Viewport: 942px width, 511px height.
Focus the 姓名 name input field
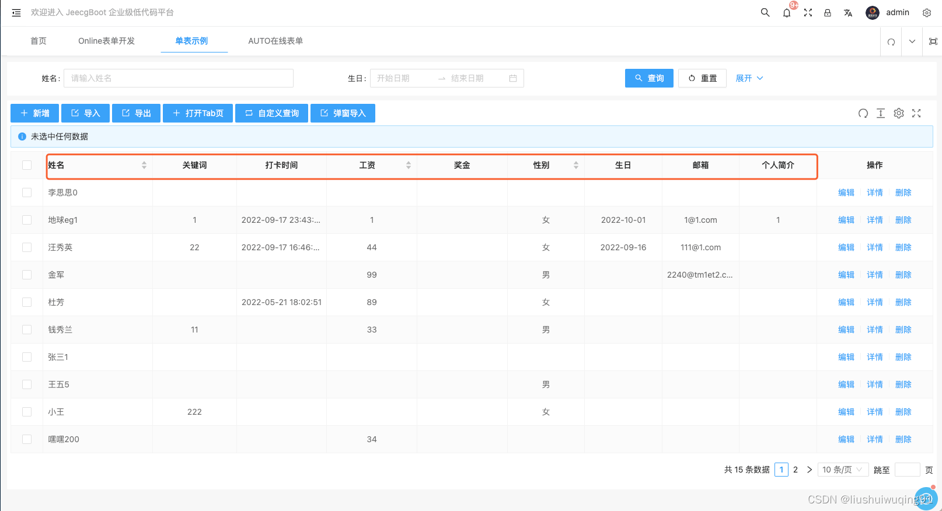179,78
